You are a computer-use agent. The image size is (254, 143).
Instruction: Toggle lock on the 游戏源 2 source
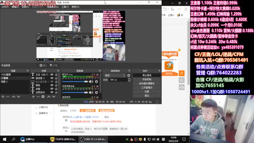tap(56, 78)
